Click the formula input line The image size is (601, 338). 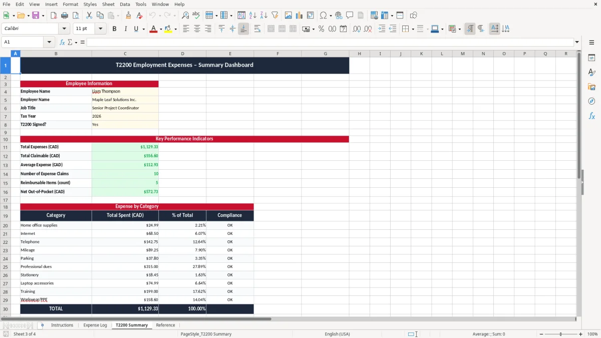330,43
